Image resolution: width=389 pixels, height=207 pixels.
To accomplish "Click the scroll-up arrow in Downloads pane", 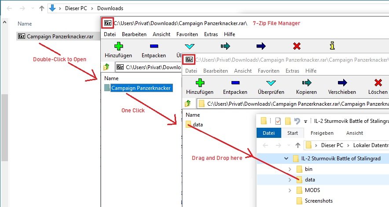I will 4,22.
